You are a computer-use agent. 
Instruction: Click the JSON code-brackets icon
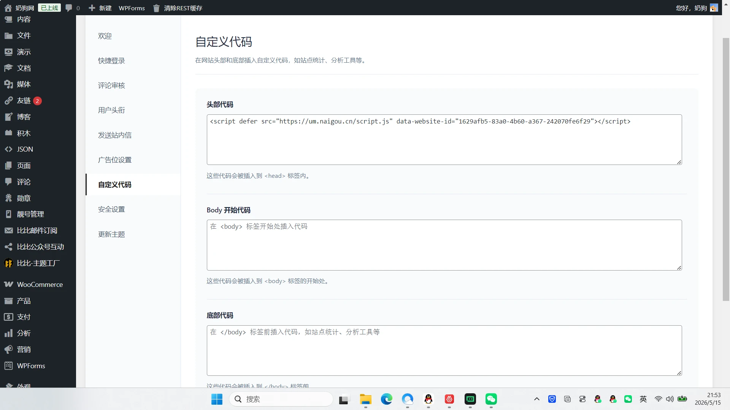coord(8,149)
